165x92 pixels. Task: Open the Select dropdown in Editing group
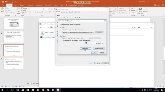[132, 13]
